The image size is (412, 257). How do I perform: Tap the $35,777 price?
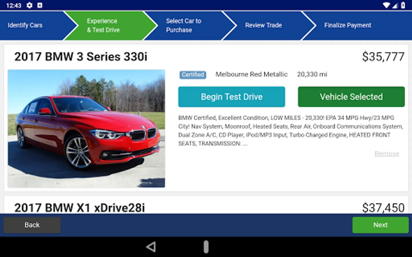(383, 57)
